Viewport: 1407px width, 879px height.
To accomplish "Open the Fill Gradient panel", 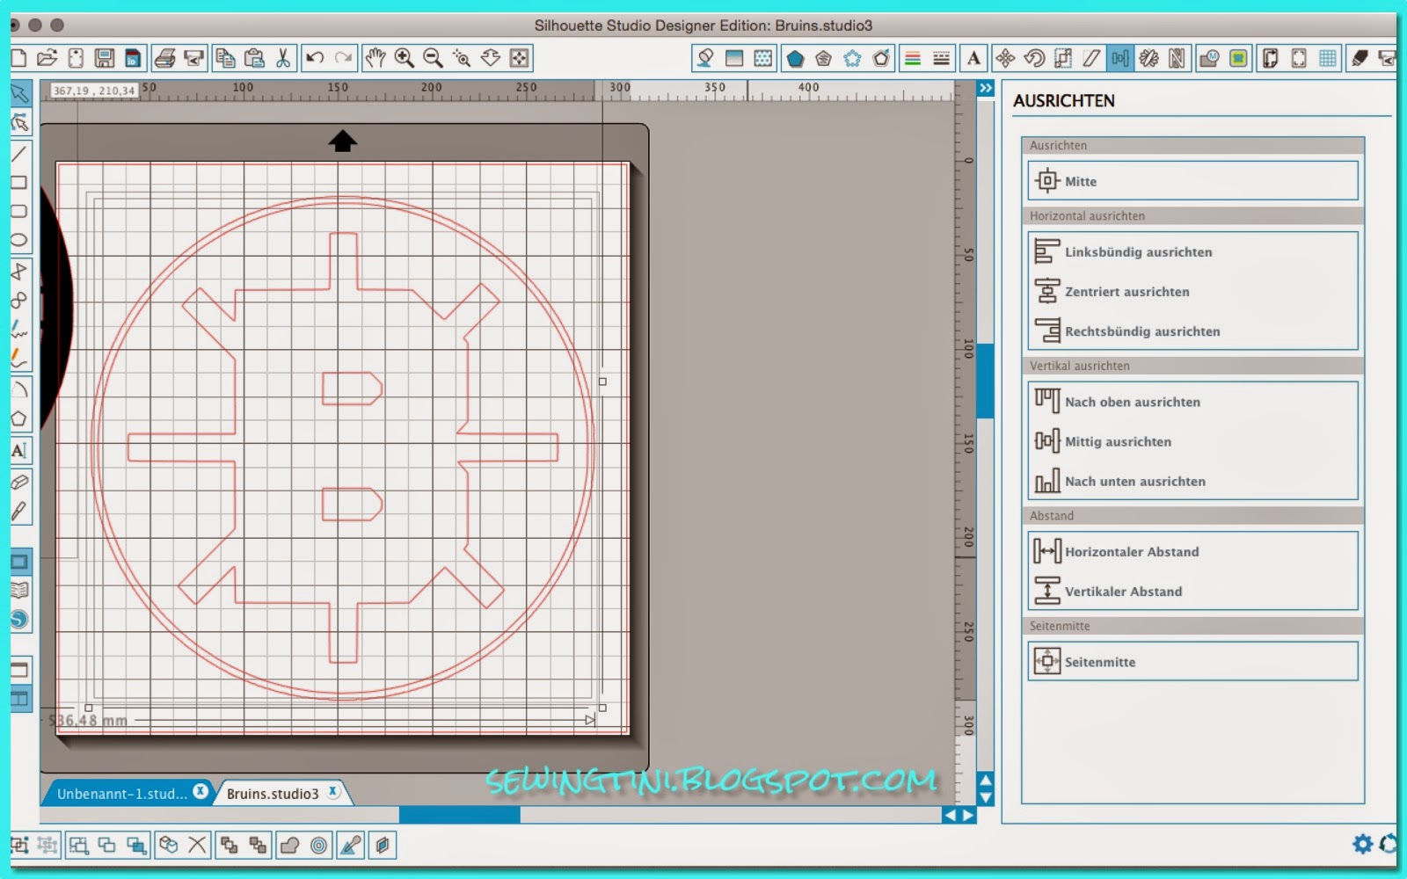I will pos(734,58).
